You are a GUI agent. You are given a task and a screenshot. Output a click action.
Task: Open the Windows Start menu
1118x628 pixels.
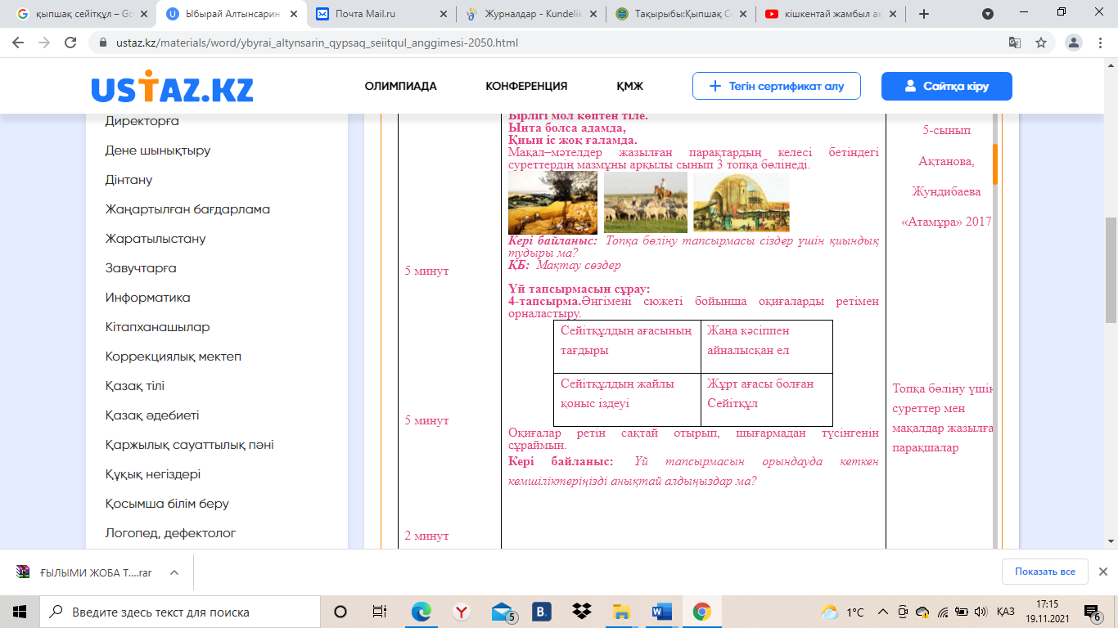coord(20,611)
